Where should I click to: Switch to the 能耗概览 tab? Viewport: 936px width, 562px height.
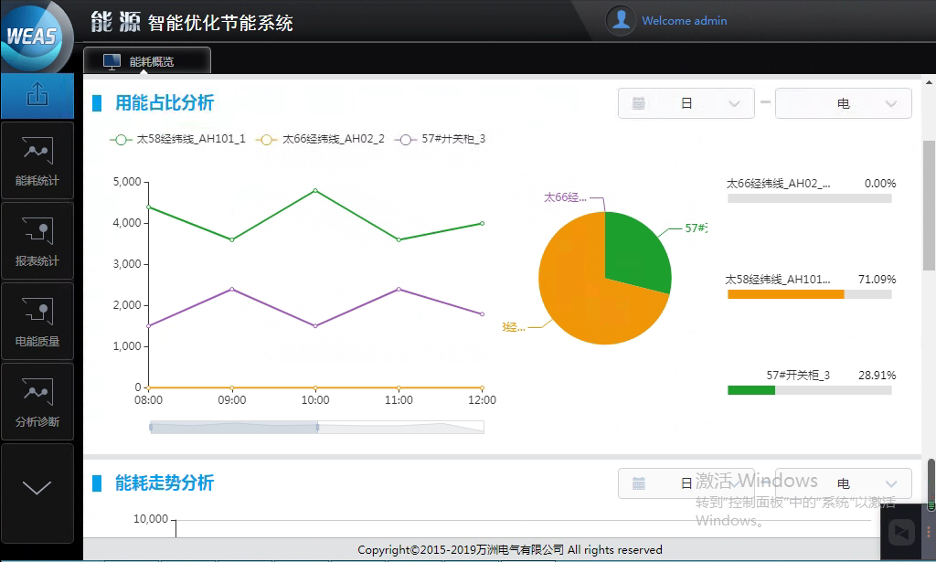[147, 61]
